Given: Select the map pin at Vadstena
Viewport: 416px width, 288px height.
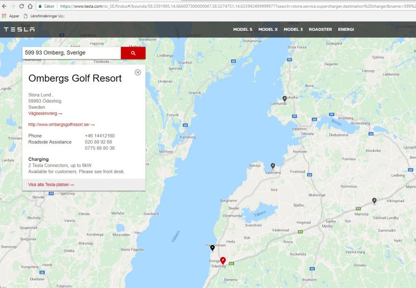Looking at the screenshot, I should tap(273, 166).
